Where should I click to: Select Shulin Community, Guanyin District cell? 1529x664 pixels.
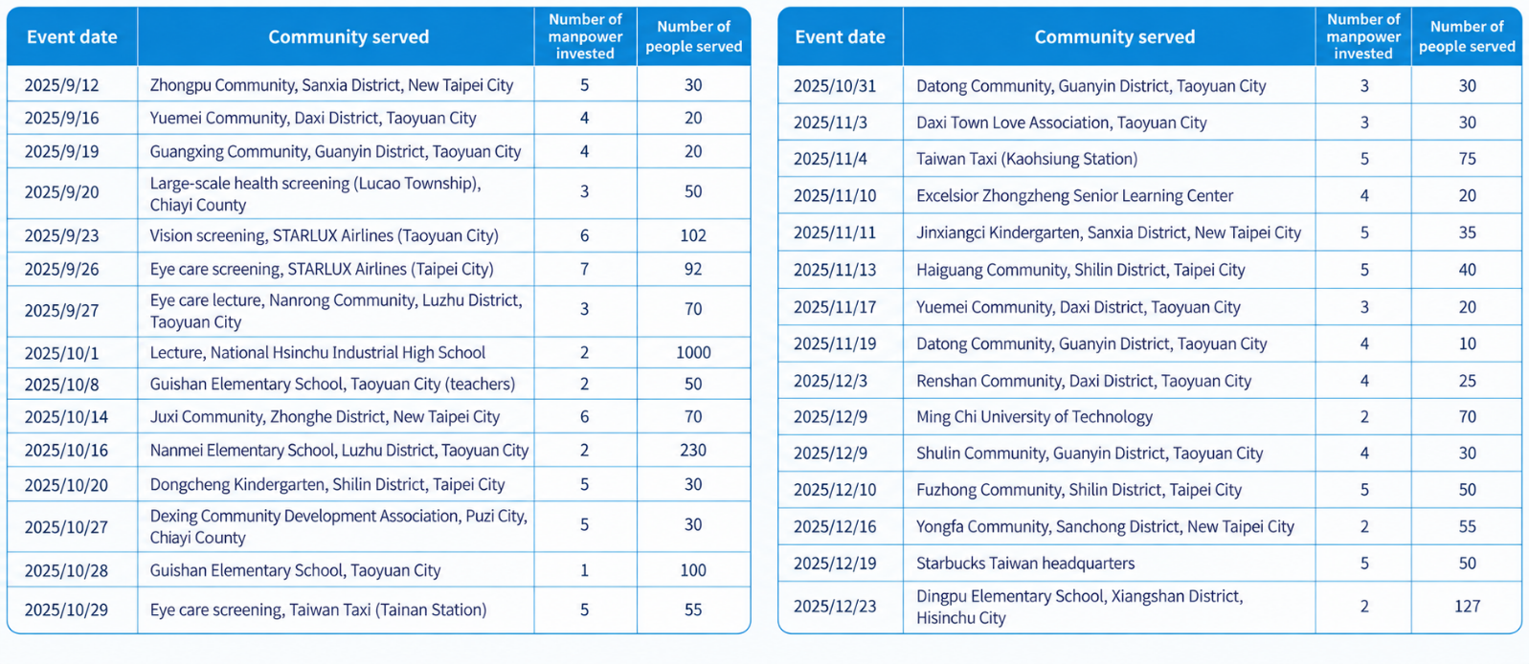[x=1090, y=454]
